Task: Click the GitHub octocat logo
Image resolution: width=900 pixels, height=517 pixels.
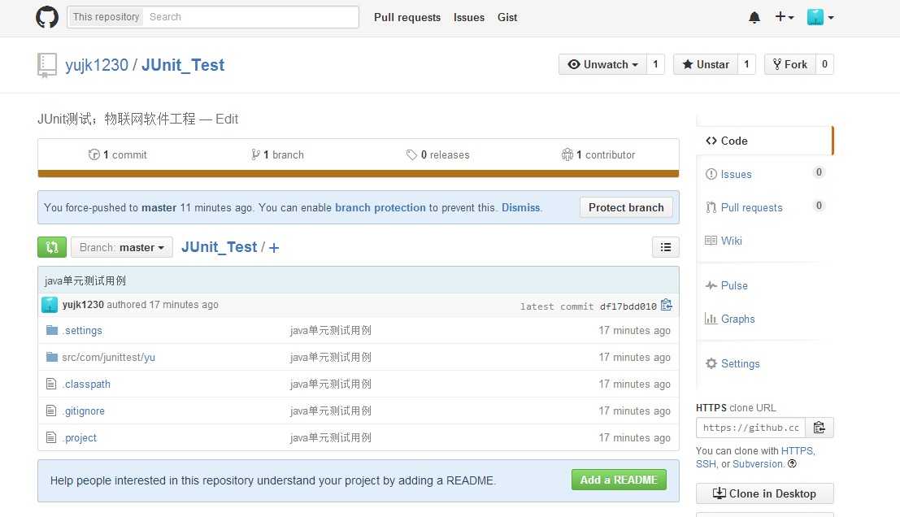Action: pos(47,17)
